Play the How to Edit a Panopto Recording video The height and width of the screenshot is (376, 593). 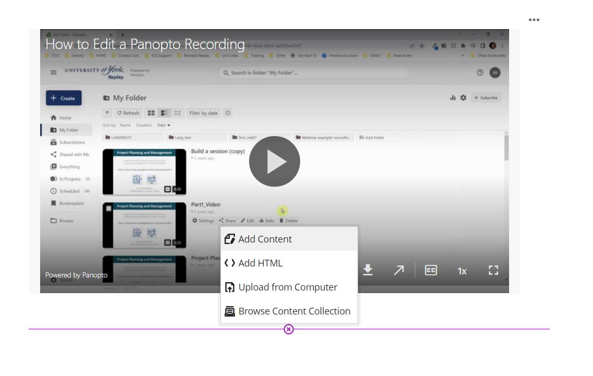click(x=274, y=162)
